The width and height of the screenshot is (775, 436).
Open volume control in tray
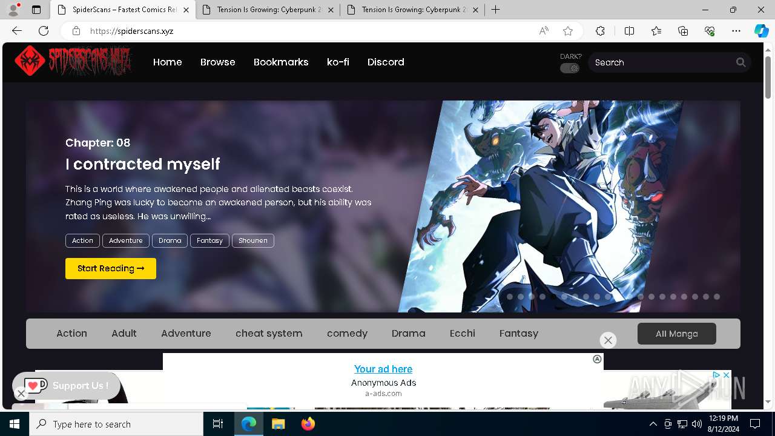(696, 424)
